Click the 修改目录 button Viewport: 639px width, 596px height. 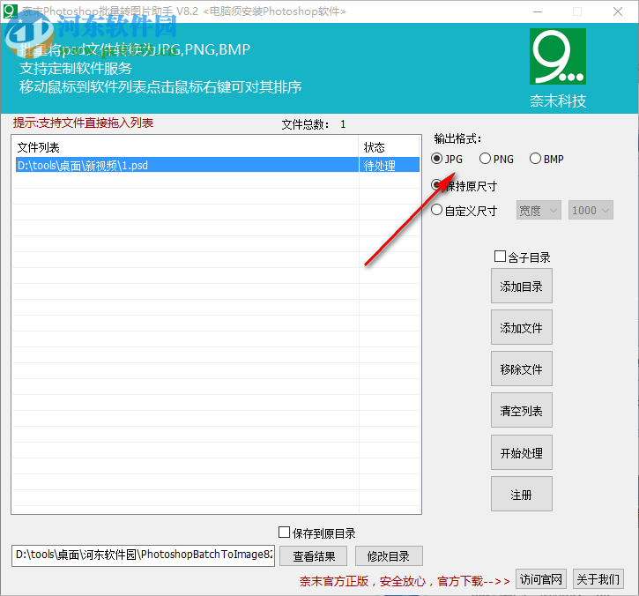point(389,556)
